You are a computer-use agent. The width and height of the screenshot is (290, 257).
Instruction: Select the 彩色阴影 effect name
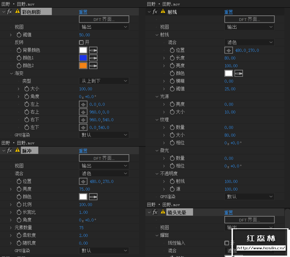click(x=36, y=12)
